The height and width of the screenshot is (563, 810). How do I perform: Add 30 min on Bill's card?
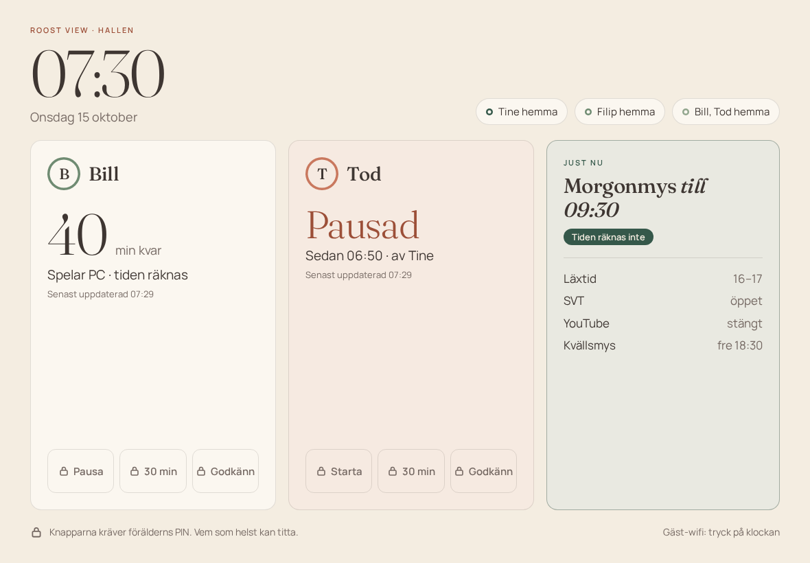(153, 471)
